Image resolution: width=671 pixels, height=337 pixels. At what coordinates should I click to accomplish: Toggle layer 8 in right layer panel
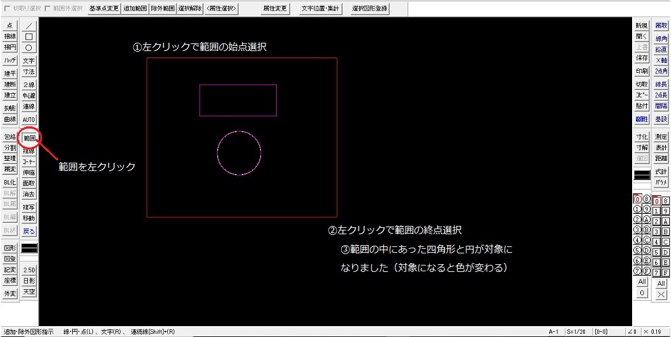pos(666,200)
